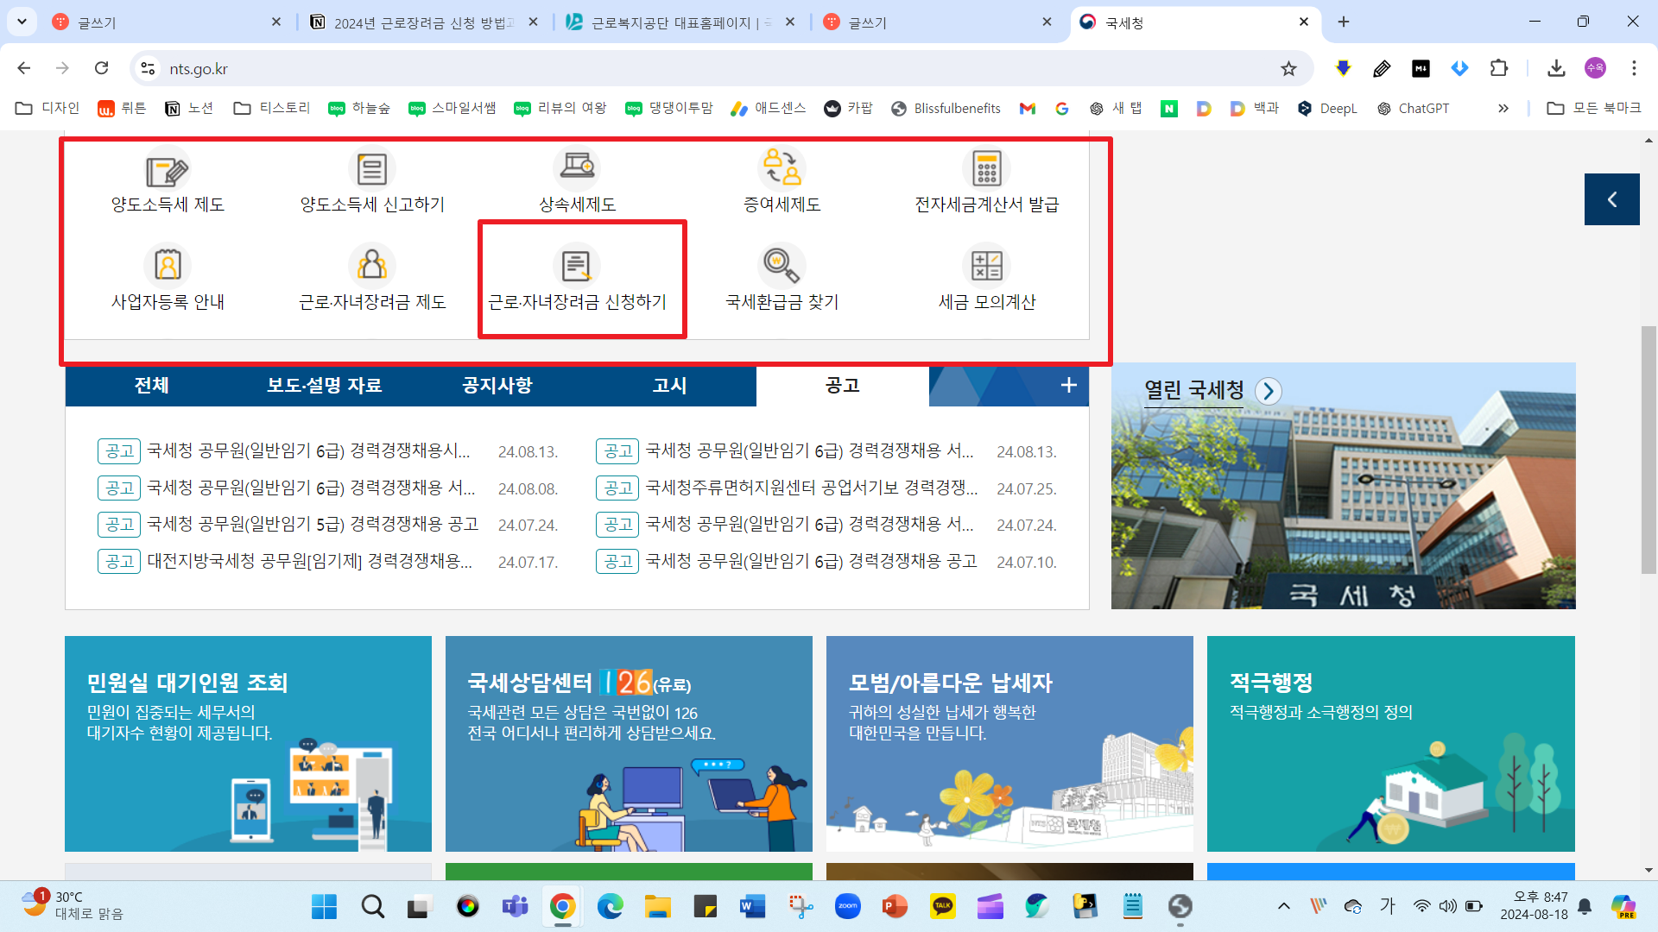This screenshot has height=932, width=1658.
Task: Click 상속세제도 icon
Action: point(576,168)
